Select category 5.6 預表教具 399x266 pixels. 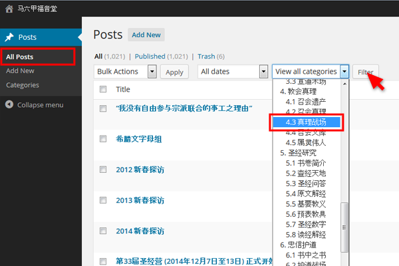[306, 214]
